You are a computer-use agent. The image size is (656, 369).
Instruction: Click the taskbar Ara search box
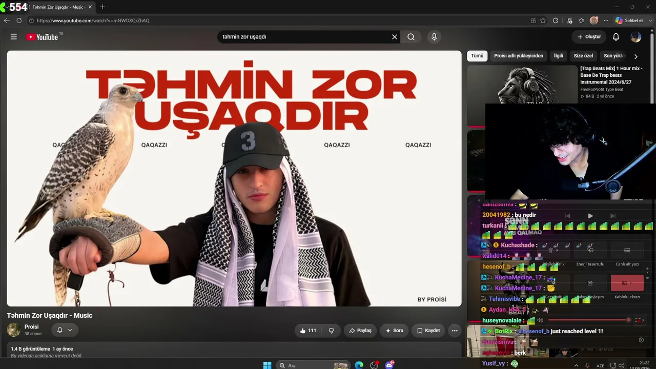pyautogui.click(x=314, y=365)
